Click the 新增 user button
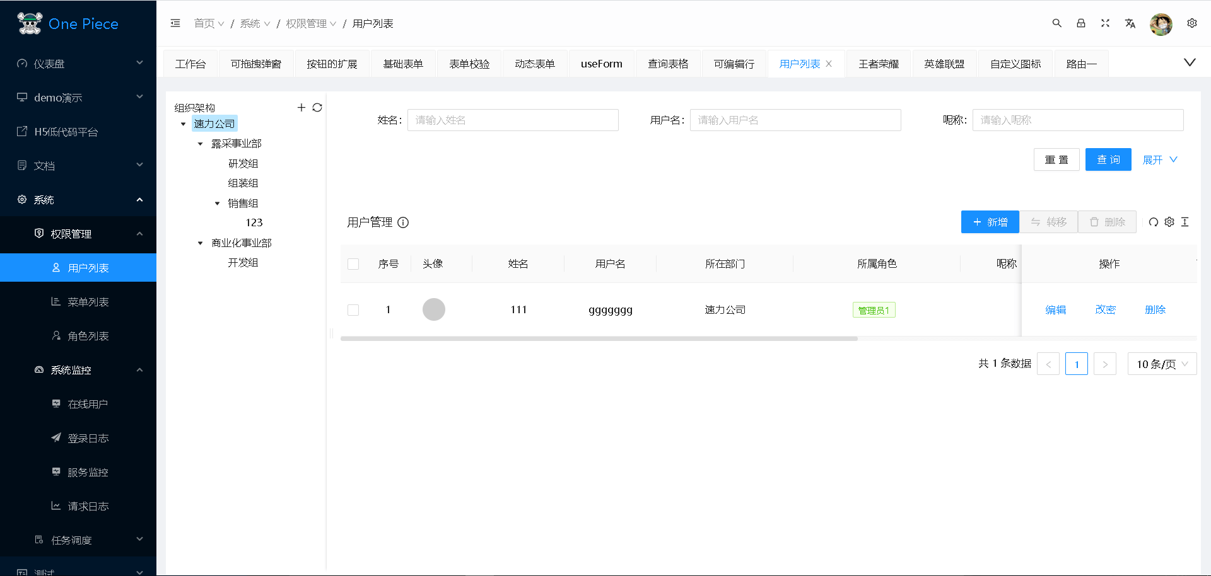The height and width of the screenshot is (576, 1211). point(990,222)
